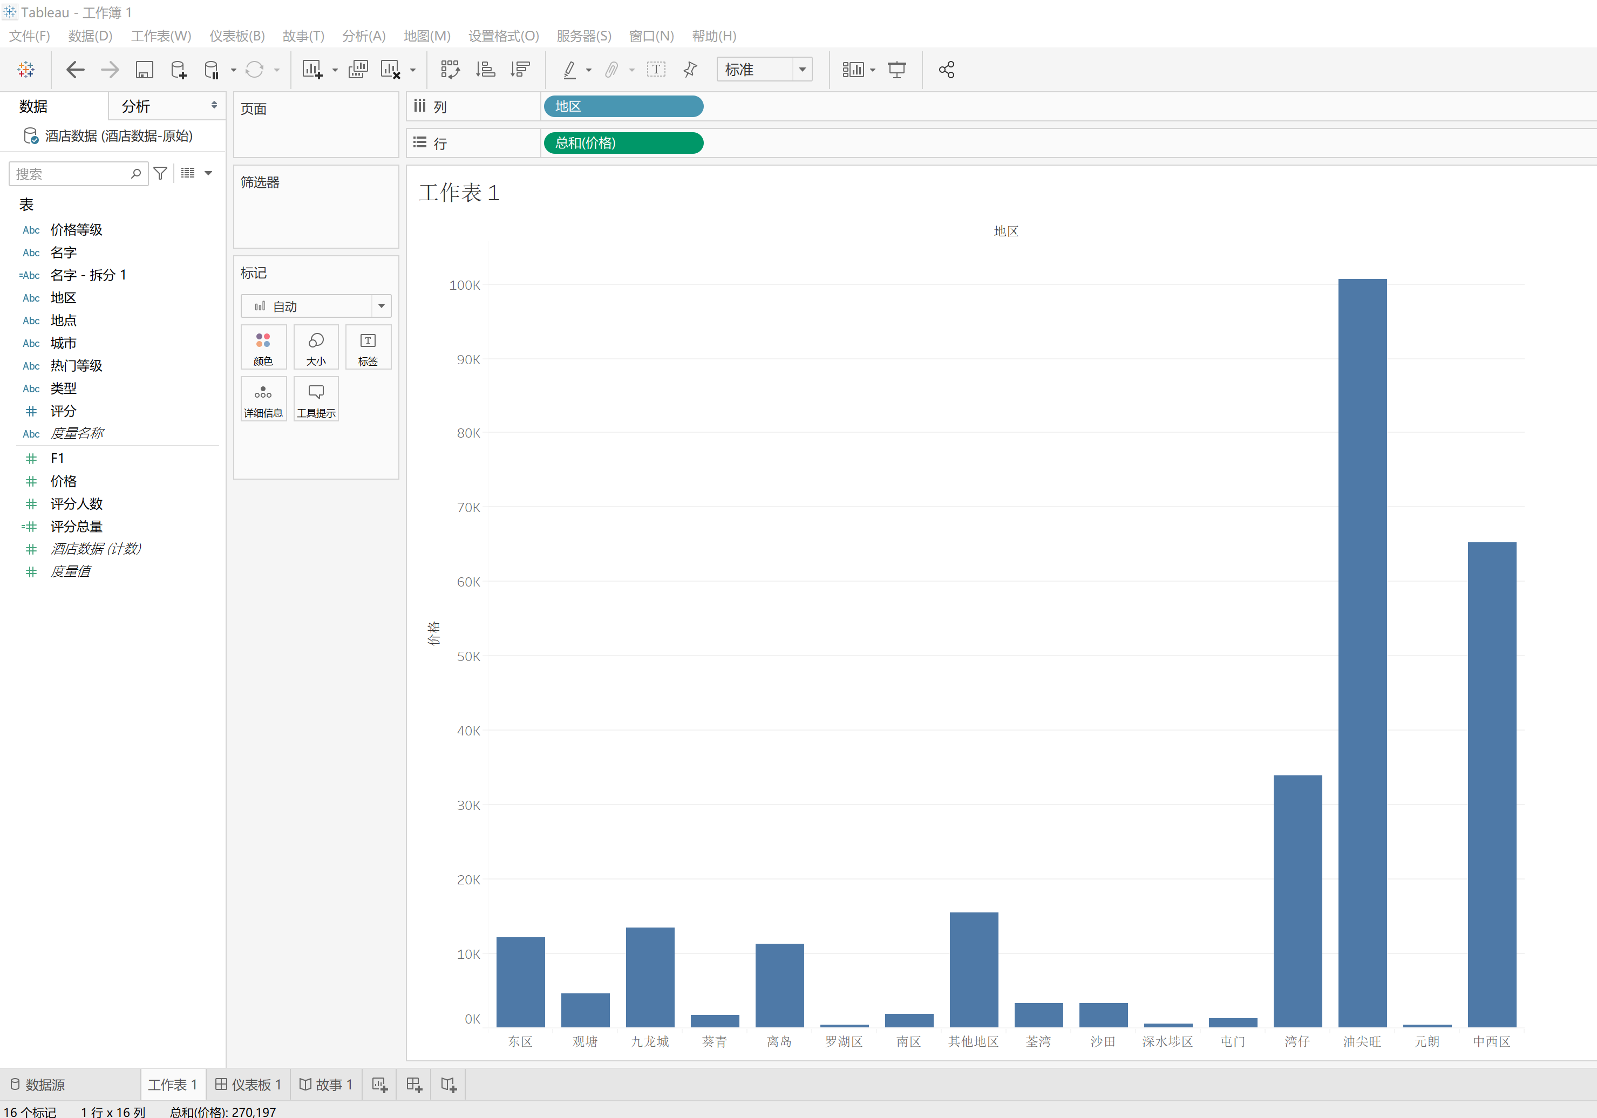
Task: Click the highlight pen icon
Action: tap(569, 70)
